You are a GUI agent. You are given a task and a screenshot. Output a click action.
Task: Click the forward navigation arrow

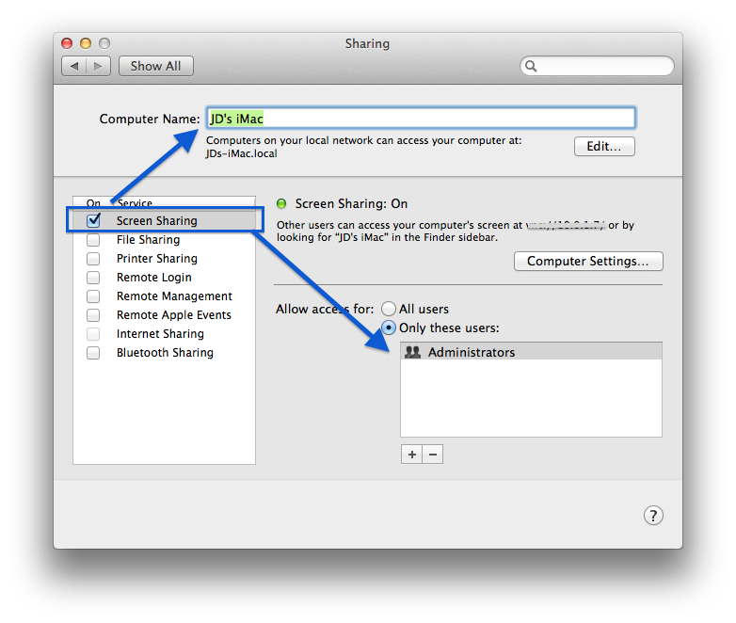point(98,66)
